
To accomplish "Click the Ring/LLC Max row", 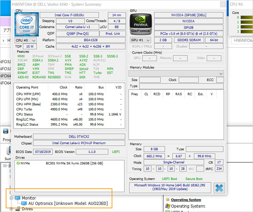I will [x=69, y=119].
